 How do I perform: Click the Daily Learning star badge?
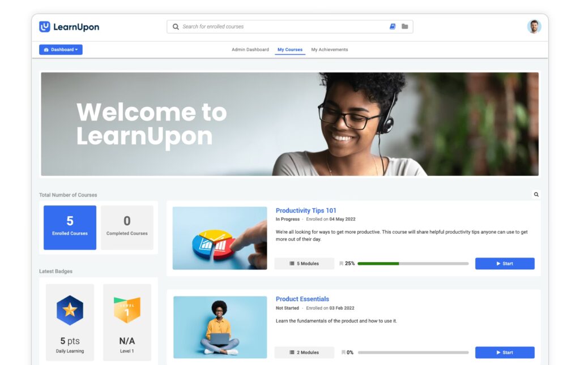(70, 310)
